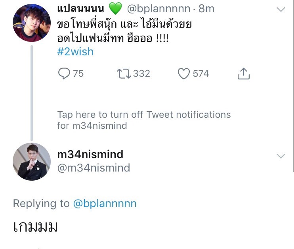Screen dimensions: 294x249
Task: View the 75 replies count
Action: click(x=78, y=74)
